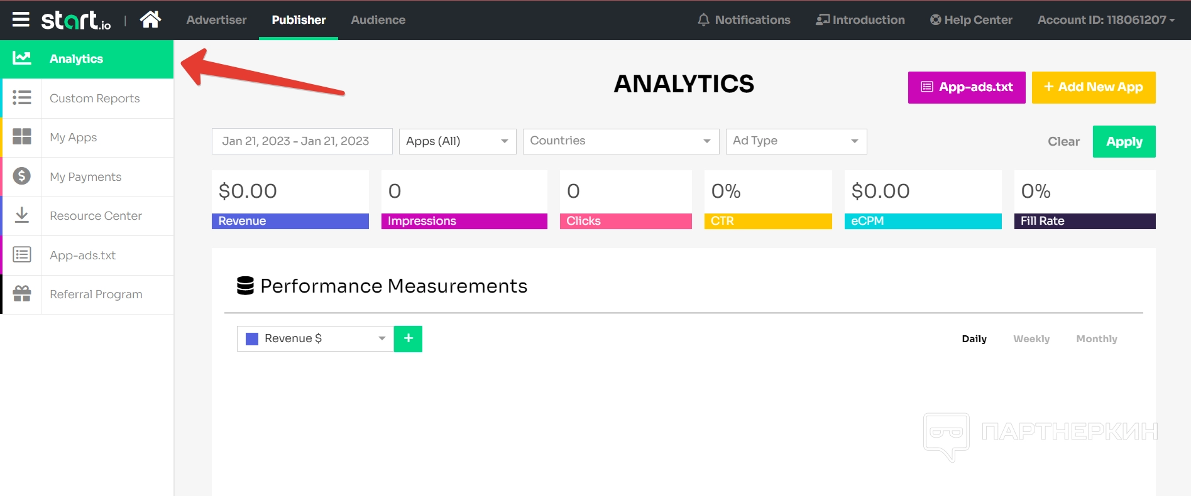
Task: Open the Countries dropdown
Action: coord(620,141)
